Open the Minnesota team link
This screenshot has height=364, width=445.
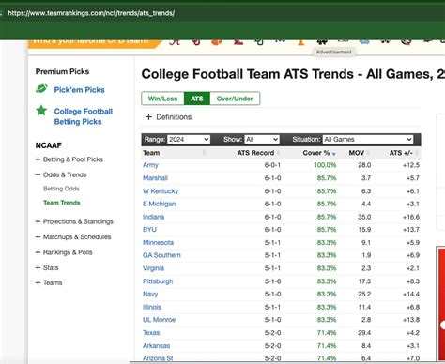(x=158, y=243)
